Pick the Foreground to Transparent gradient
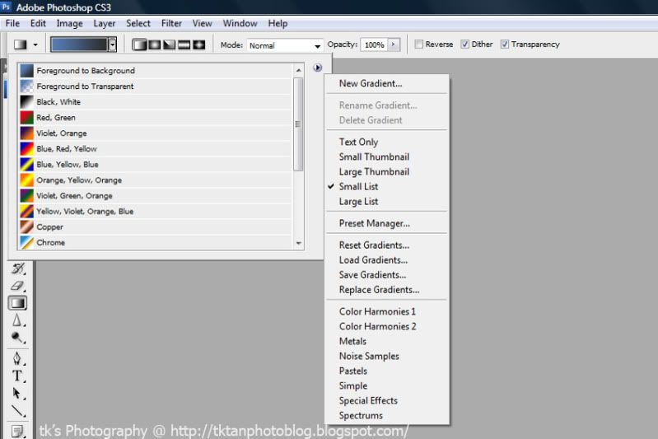This screenshot has width=658, height=439. tap(156, 86)
